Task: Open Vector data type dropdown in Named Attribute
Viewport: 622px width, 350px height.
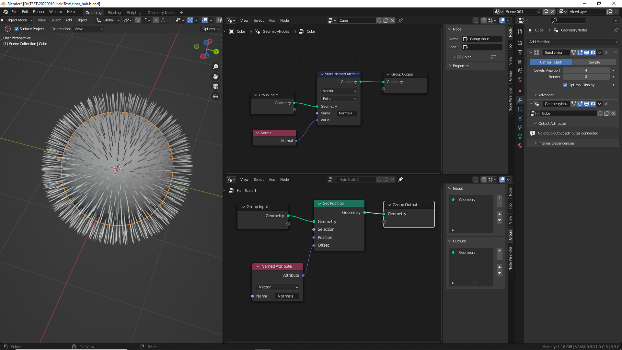Action: [278, 287]
